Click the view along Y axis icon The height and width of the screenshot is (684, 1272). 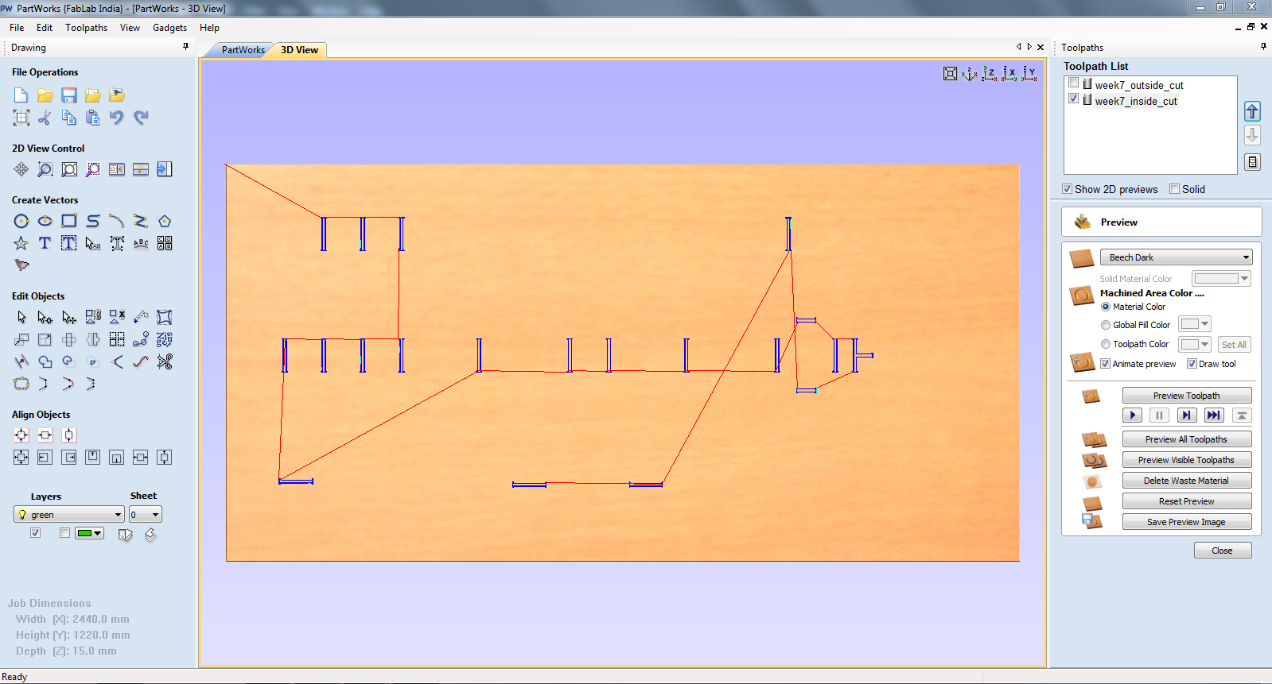[1029, 74]
